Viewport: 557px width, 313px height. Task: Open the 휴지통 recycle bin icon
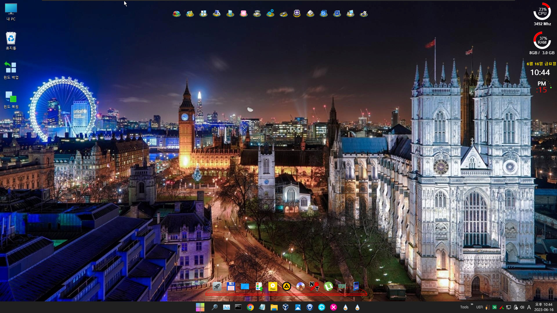tap(11, 41)
